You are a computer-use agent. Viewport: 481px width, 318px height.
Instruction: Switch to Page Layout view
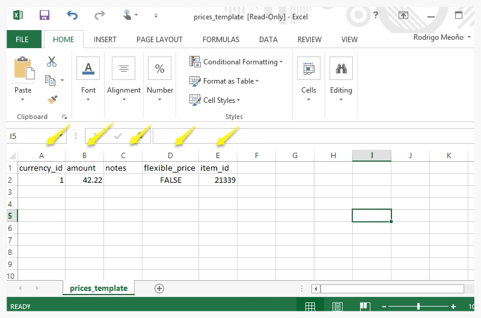coord(337,306)
